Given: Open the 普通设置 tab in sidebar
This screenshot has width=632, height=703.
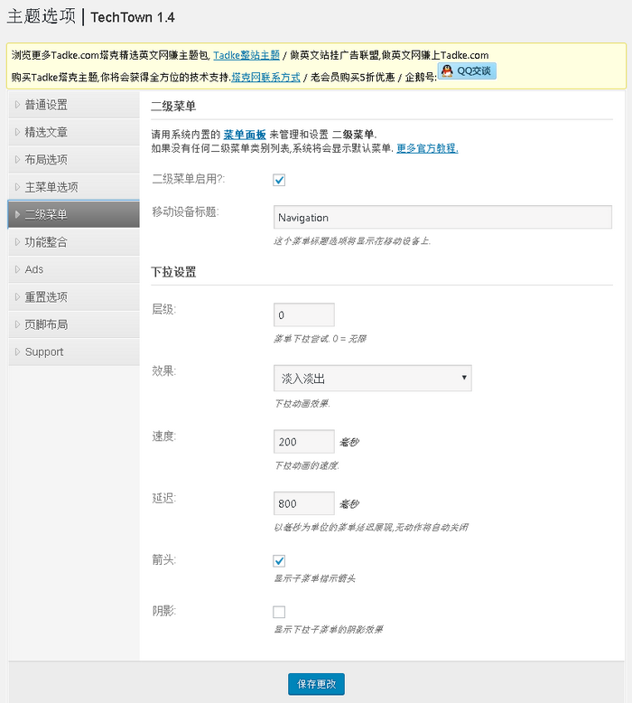Looking at the screenshot, I should click(74, 105).
